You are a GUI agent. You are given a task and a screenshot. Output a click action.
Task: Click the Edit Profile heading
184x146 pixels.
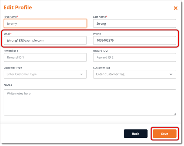tap(18, 7)
